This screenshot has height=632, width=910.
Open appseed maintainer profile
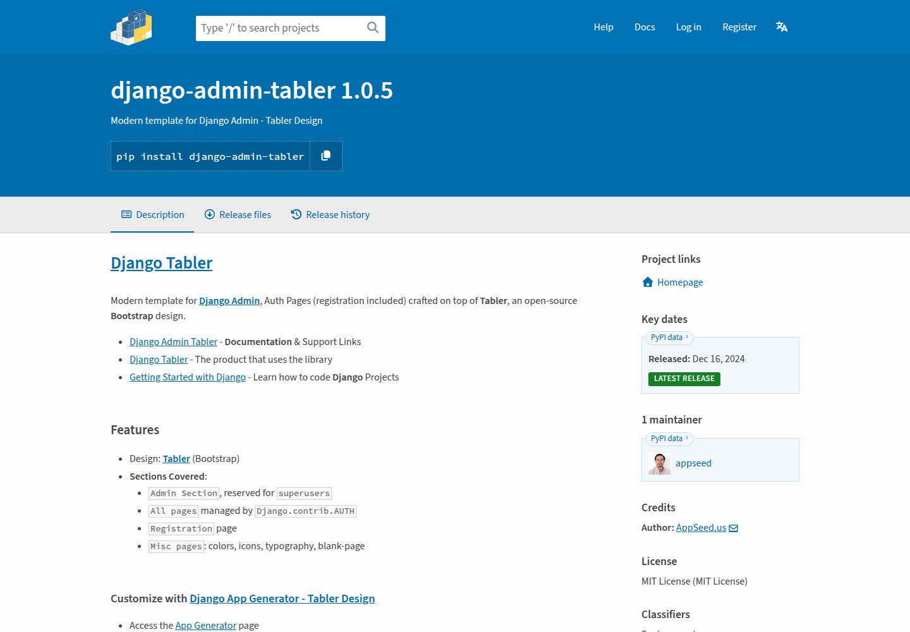point(693,463)
